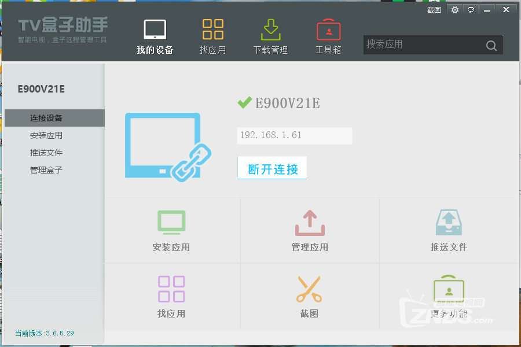521x347 pixels.
Task: Open 更多功能 with the briefcase icon
Action: point(447,289)
